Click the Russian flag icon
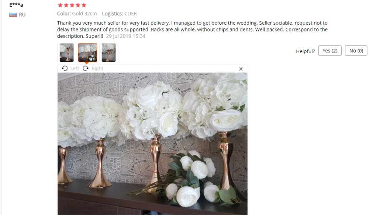This screenshot has height=215, width=369. tap(13, 15)
